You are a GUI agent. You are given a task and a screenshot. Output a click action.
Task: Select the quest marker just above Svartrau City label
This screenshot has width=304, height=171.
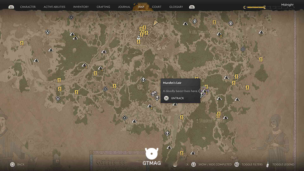pyautogui.click(x=138, y=41)
